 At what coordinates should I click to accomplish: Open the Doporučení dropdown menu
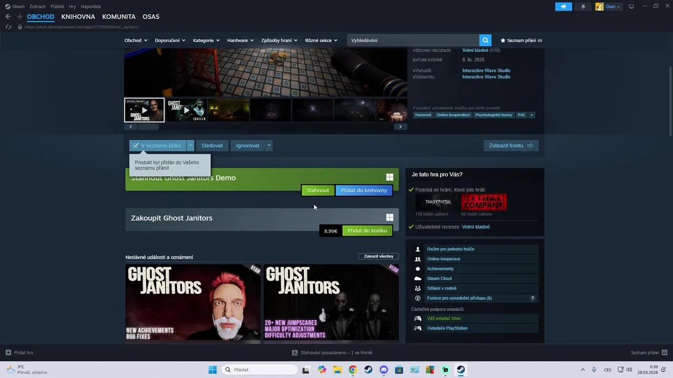170,40
